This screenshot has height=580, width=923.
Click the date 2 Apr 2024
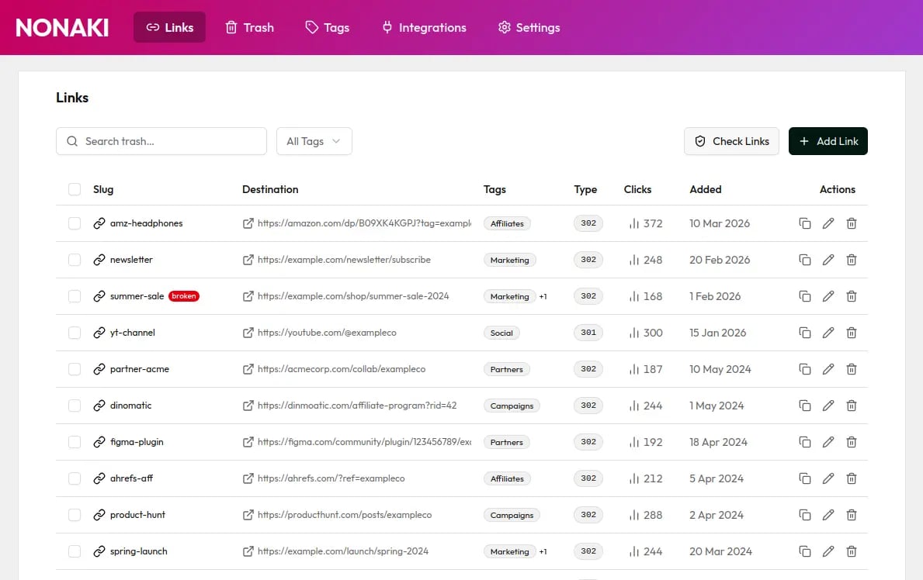pos(717,516)
